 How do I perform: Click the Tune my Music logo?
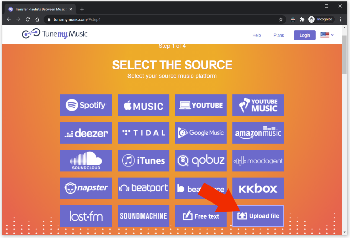(55, 34)
